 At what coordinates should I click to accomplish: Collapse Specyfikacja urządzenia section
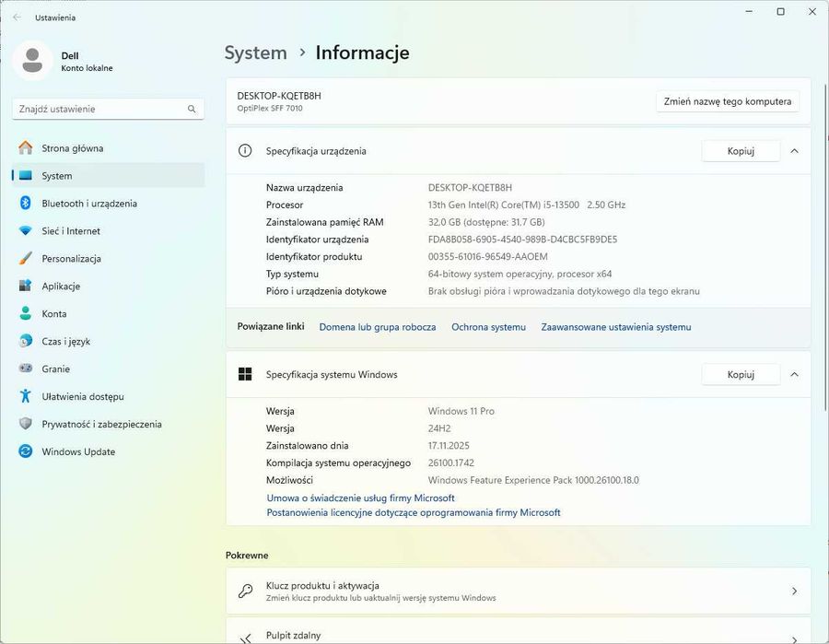click(x=794, y=151)
